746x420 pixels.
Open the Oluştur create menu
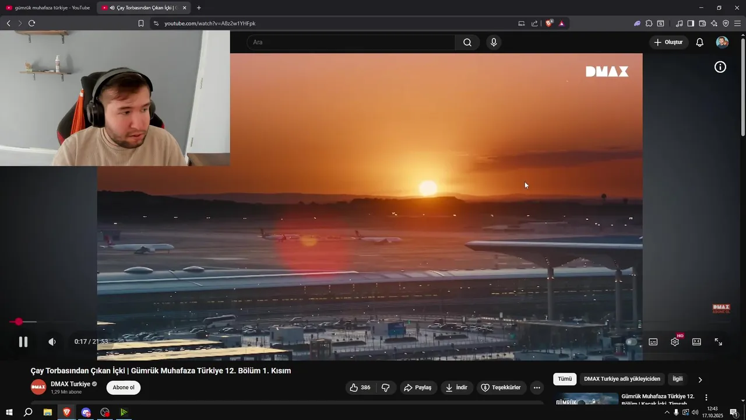point(668,42)
